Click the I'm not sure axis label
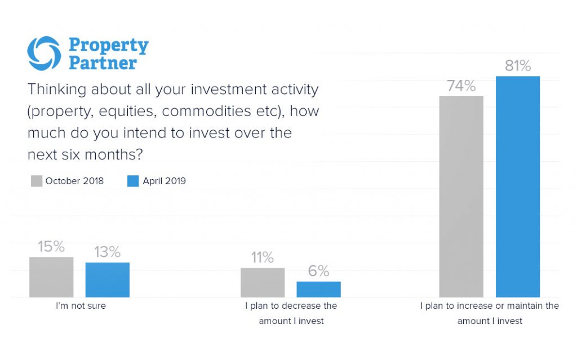 coord(81,305)
